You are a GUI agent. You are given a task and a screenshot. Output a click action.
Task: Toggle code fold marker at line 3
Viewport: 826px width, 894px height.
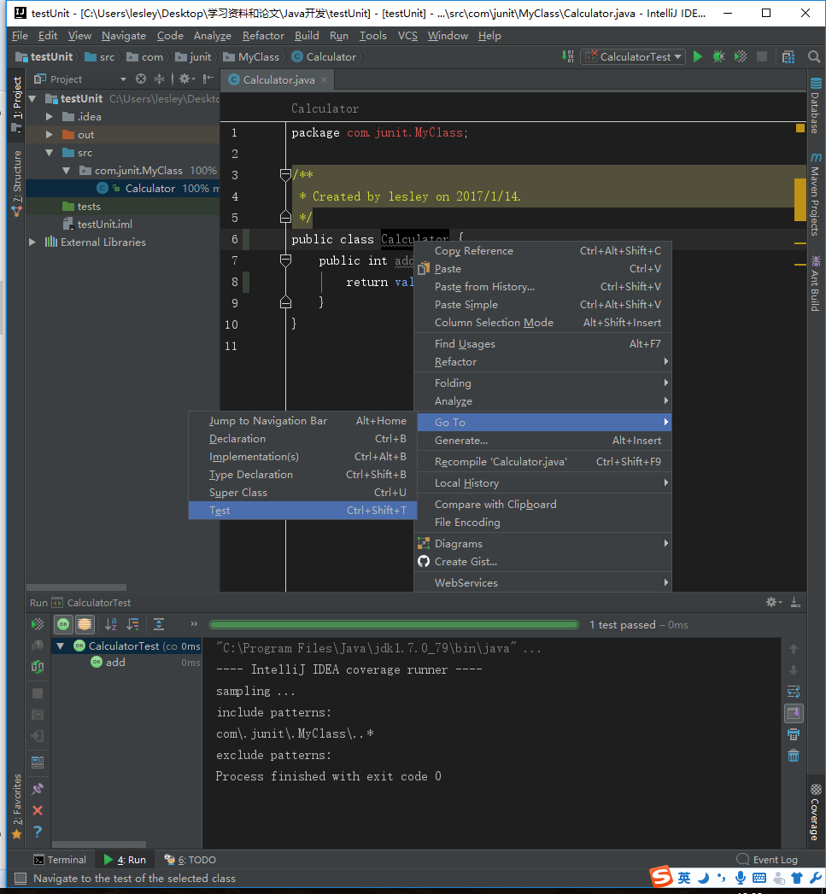point(286,175)
